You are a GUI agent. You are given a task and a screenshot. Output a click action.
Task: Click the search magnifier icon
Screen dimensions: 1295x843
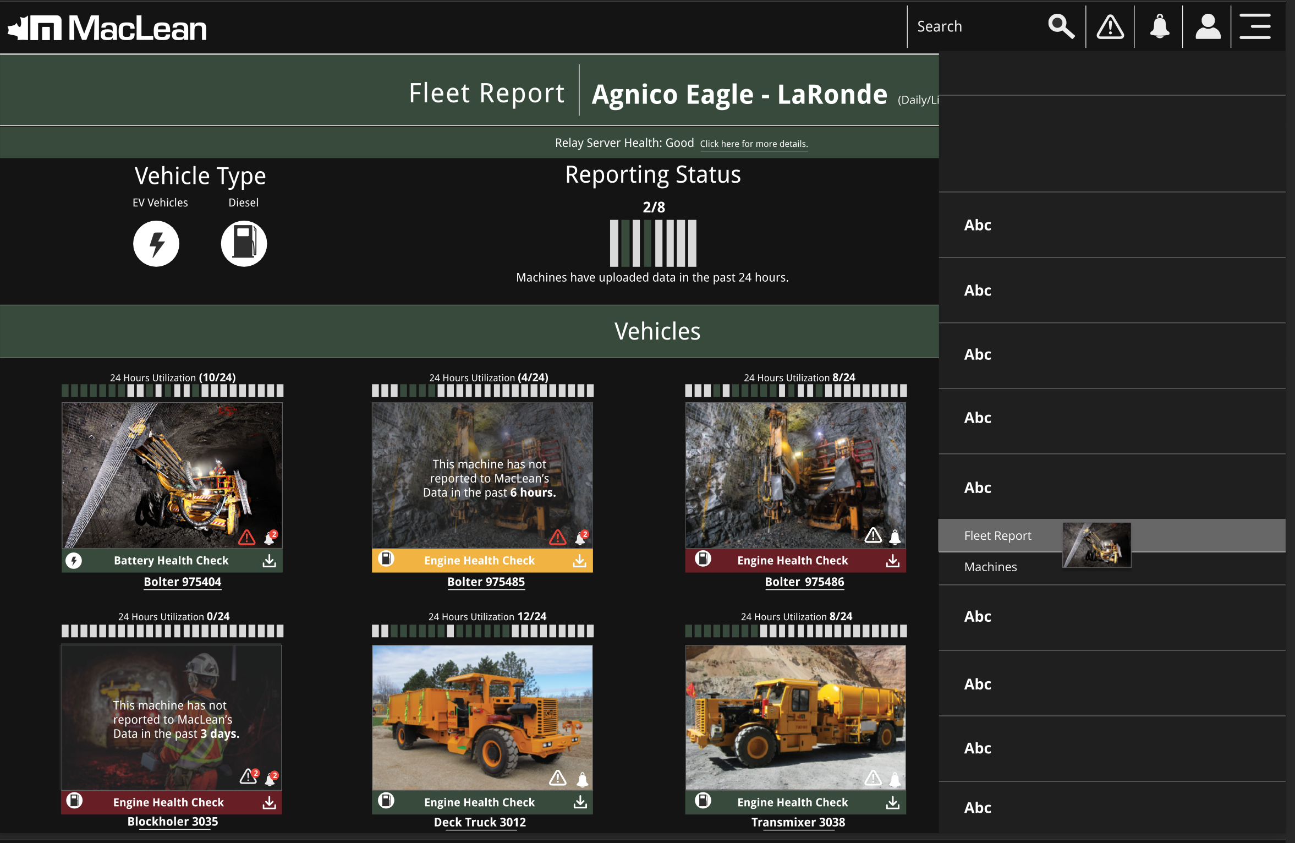tap(1061, 26)
